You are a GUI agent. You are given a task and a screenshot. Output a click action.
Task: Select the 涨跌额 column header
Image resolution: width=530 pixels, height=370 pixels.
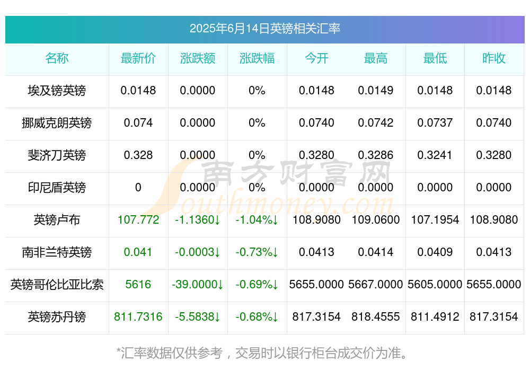coord(198,58)
